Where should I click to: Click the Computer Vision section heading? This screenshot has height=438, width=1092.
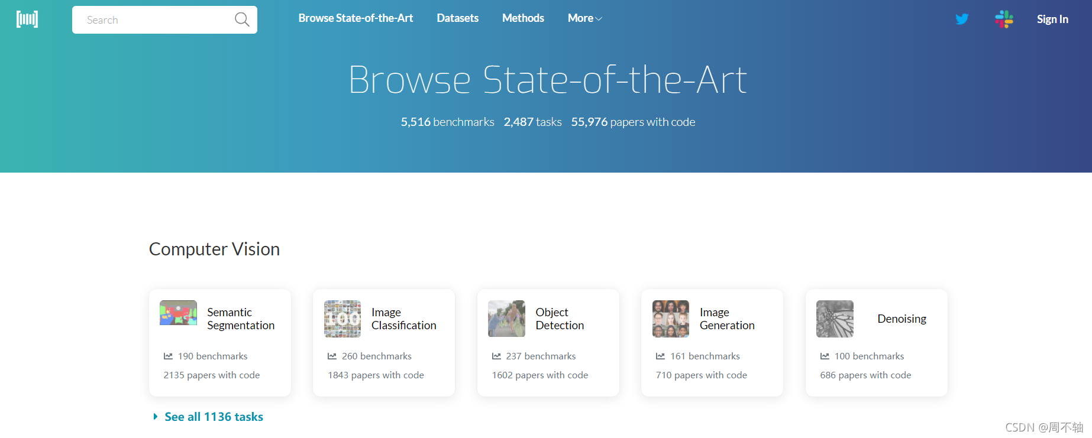(x=214, y=249)
